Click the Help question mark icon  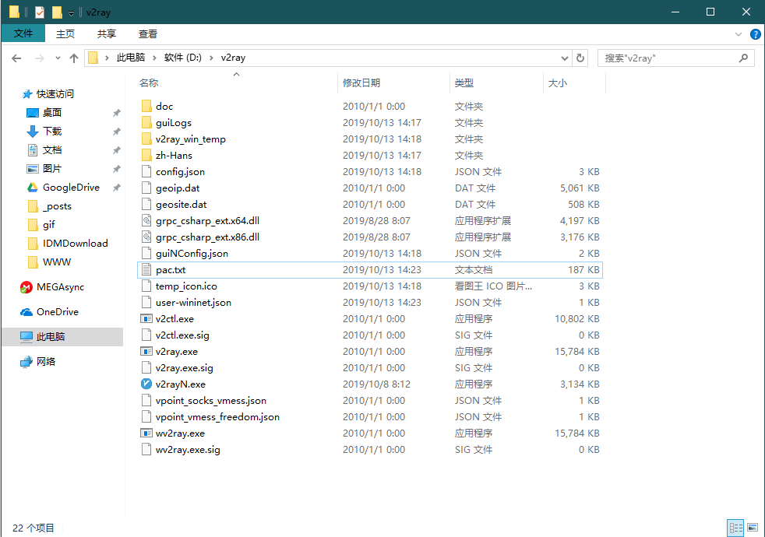click(x=755, y=34)
